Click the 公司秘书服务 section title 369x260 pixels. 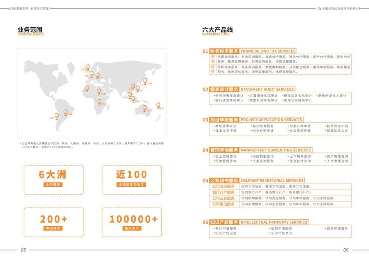point(224,180)
